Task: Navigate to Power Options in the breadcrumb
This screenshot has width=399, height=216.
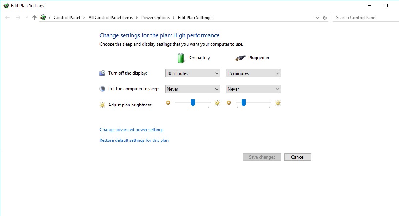Action: (155, 18)
